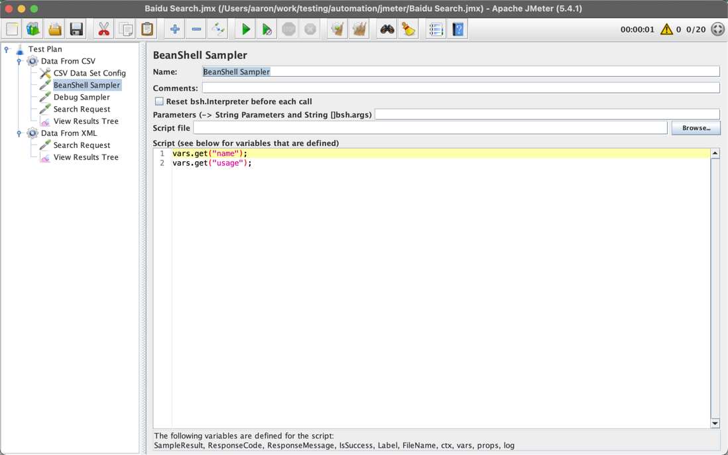Click the Parameters input field
728x455 pixels.
pos(547,114)
